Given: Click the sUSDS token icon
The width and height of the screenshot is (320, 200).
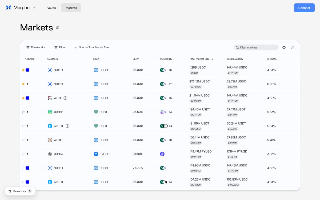Looking at the screenshot, I should pyautogui.click(x=50, y=112).
